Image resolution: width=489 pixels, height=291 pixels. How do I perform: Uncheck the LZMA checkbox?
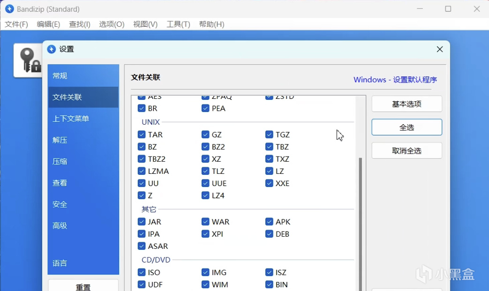(x=142, y=171)
